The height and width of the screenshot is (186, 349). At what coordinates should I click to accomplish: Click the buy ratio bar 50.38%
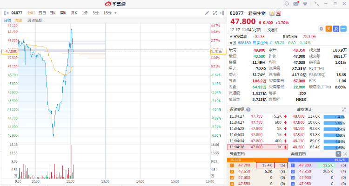pyautogui.click(x=257, y=160)
